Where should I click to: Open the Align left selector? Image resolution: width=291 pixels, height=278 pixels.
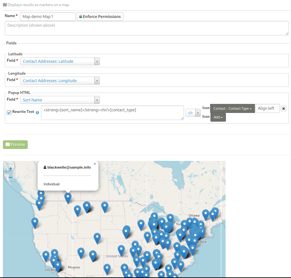267,108
